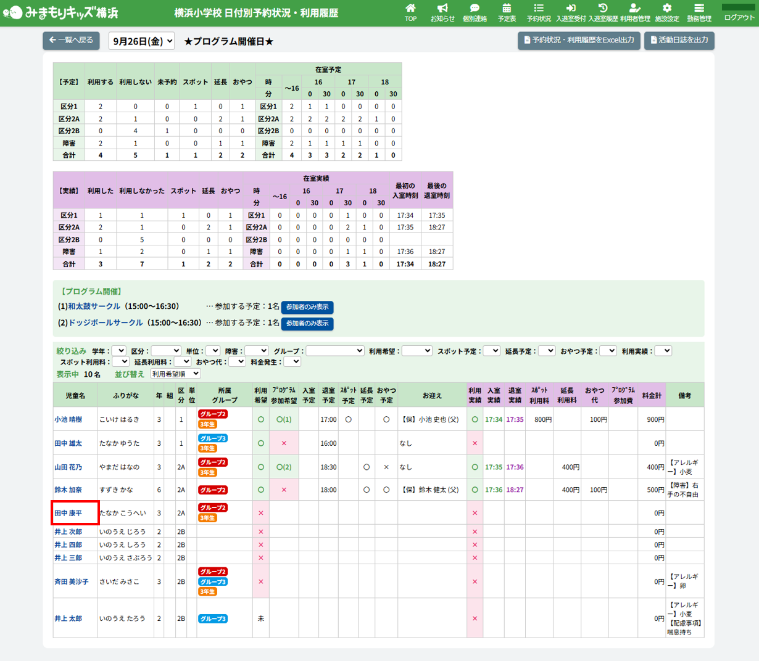This screenshot has height=661, width=759.
Task: Open the 並び替え 利用希望順 dropdown
Action: 176,374
